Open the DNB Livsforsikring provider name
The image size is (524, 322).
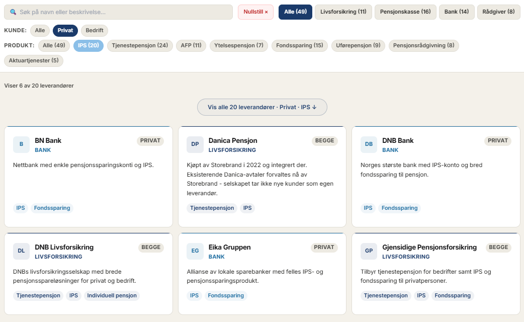[64, 248]
